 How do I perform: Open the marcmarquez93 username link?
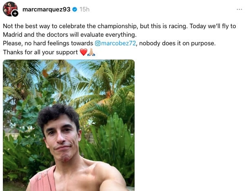(x=46, y=9)
